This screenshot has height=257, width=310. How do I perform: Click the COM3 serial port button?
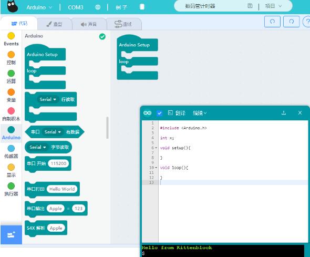click(76, 7)
